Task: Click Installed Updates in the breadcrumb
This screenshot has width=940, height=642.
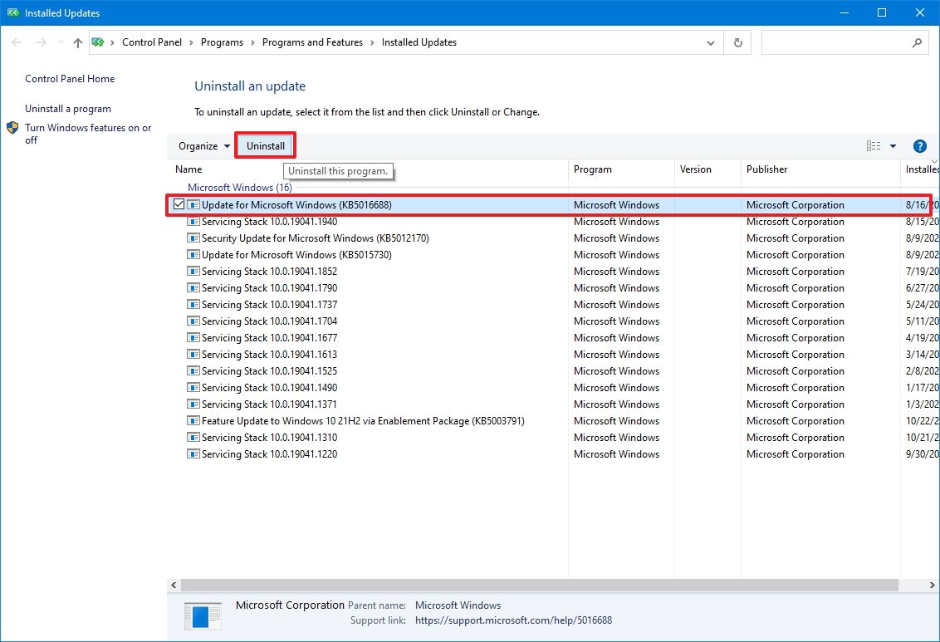Action: pyautogui.click(x=419, y=42)
